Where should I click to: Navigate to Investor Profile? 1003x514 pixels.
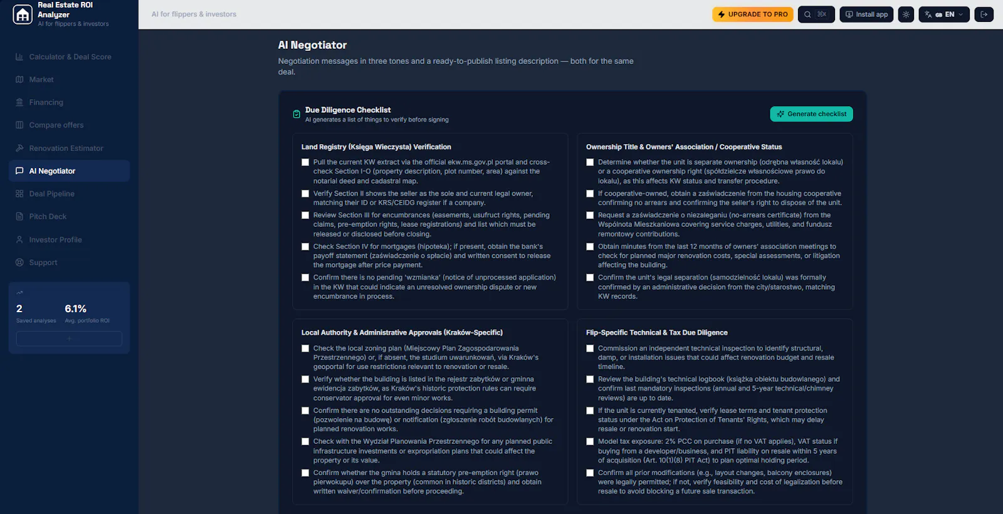click(69, 239)
